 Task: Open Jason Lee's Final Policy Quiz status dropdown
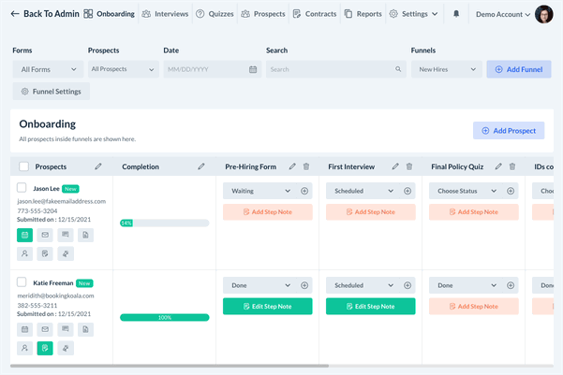467,191
